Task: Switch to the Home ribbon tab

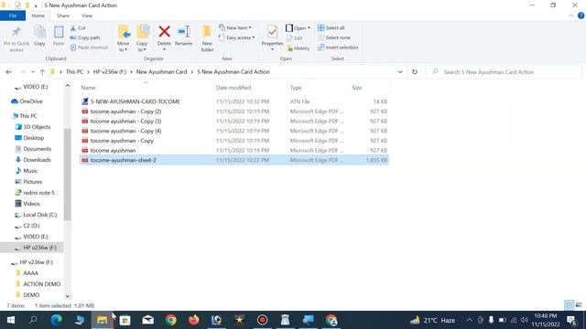Action: 38,16
